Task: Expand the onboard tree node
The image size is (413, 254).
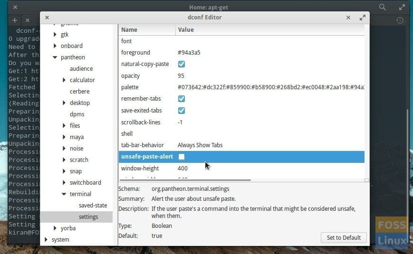Action: [55, 46]
